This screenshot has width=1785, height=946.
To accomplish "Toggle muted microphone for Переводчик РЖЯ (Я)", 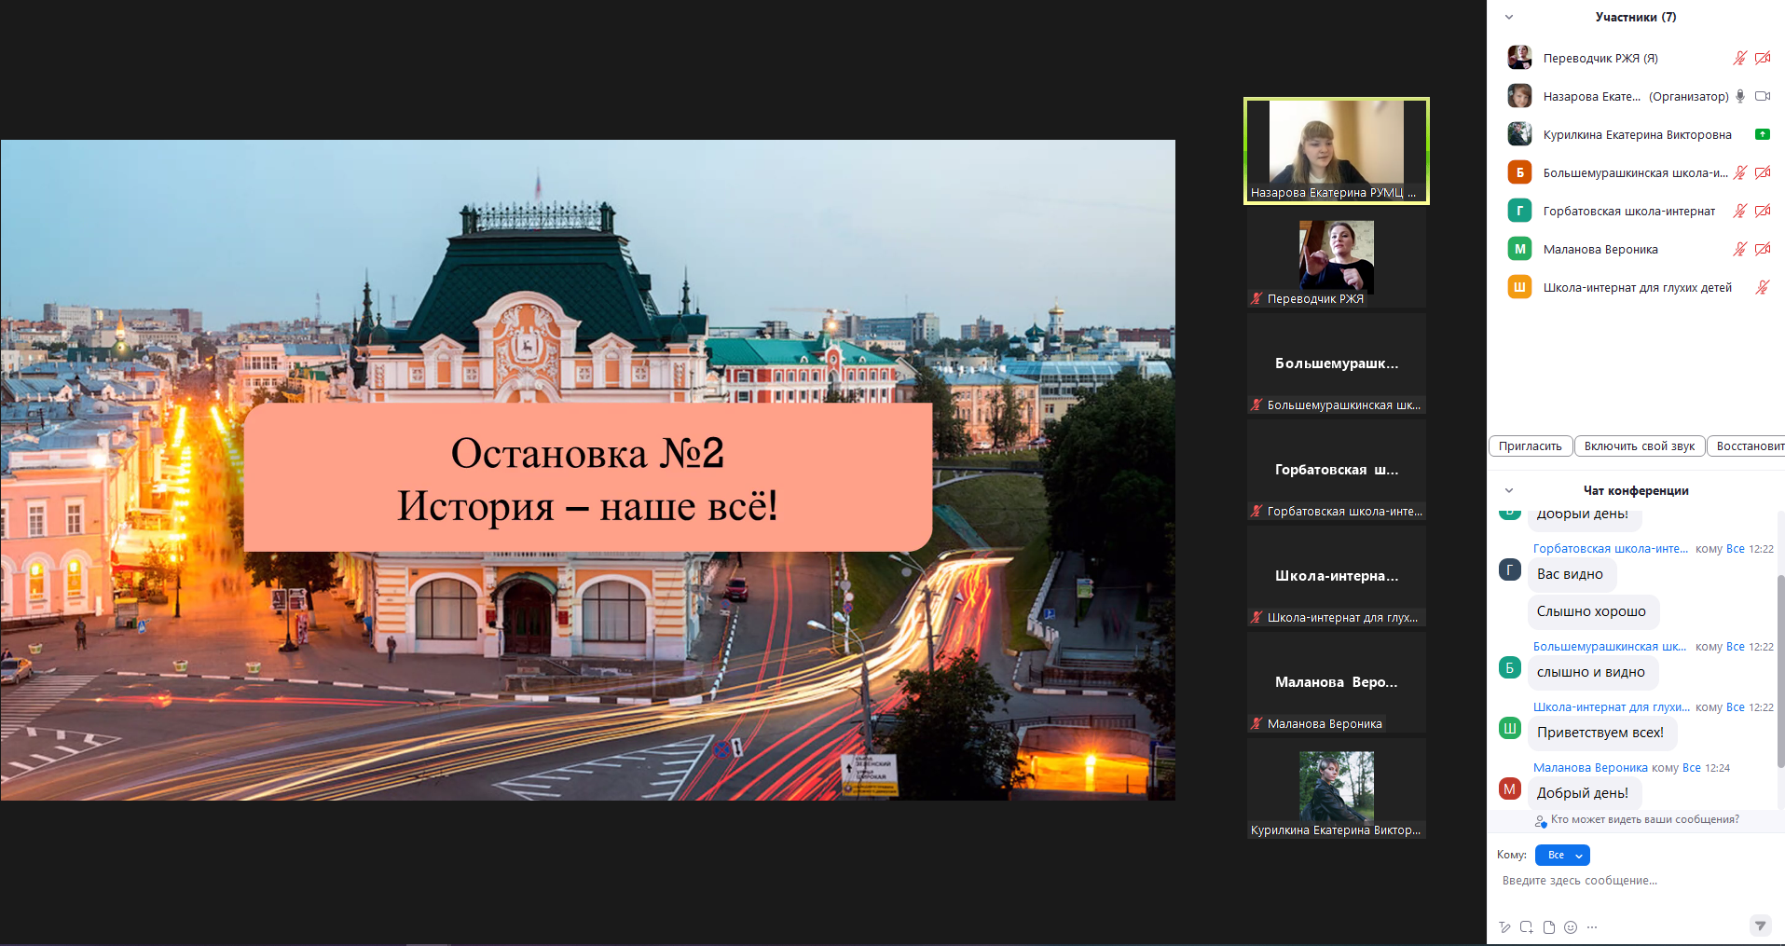I will pos(1739,58).
